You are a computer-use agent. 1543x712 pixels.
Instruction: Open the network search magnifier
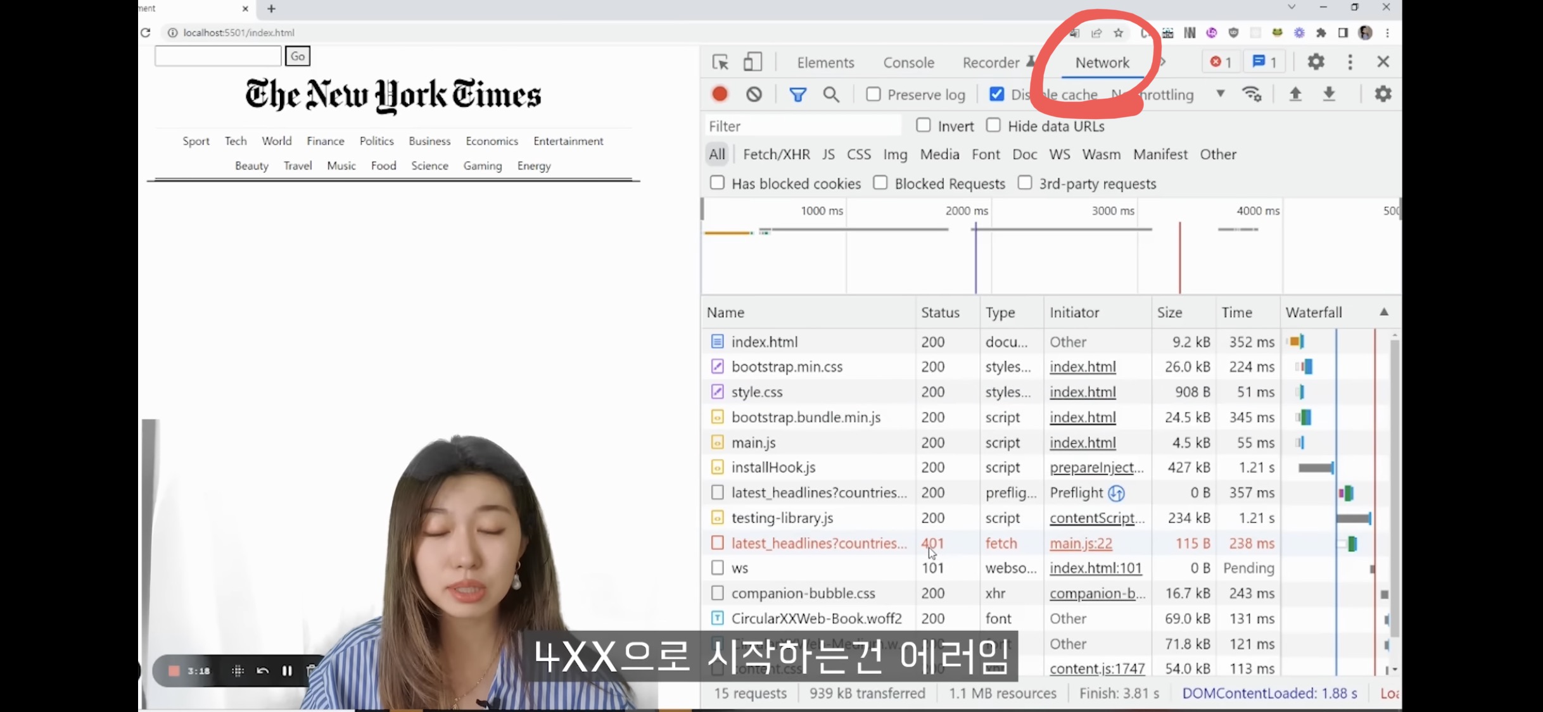point(831,94)
